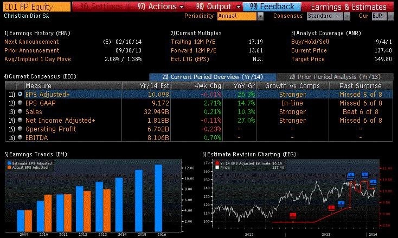Click the Target Price value 149.80
Viewport: 398px width, 238px height.
click(x=383, y=59)
